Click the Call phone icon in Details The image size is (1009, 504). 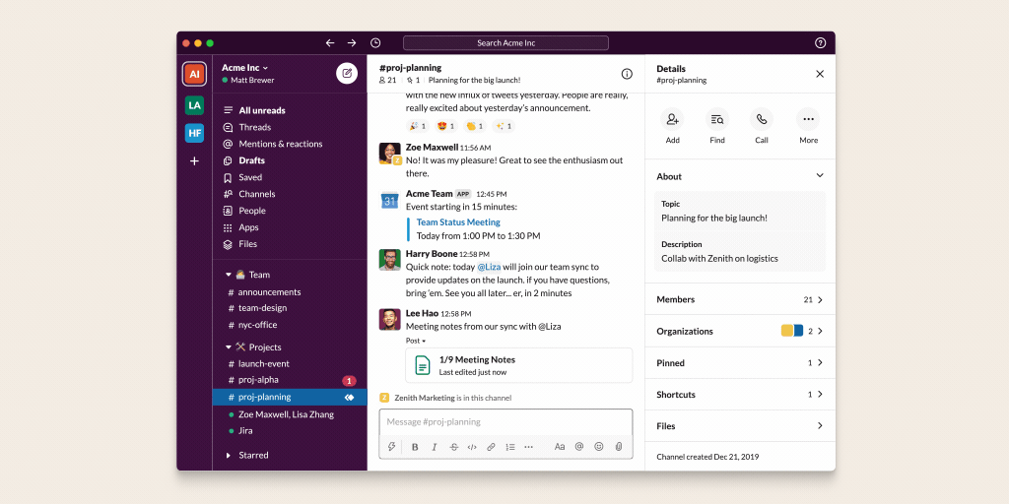(x=762, y=119)
